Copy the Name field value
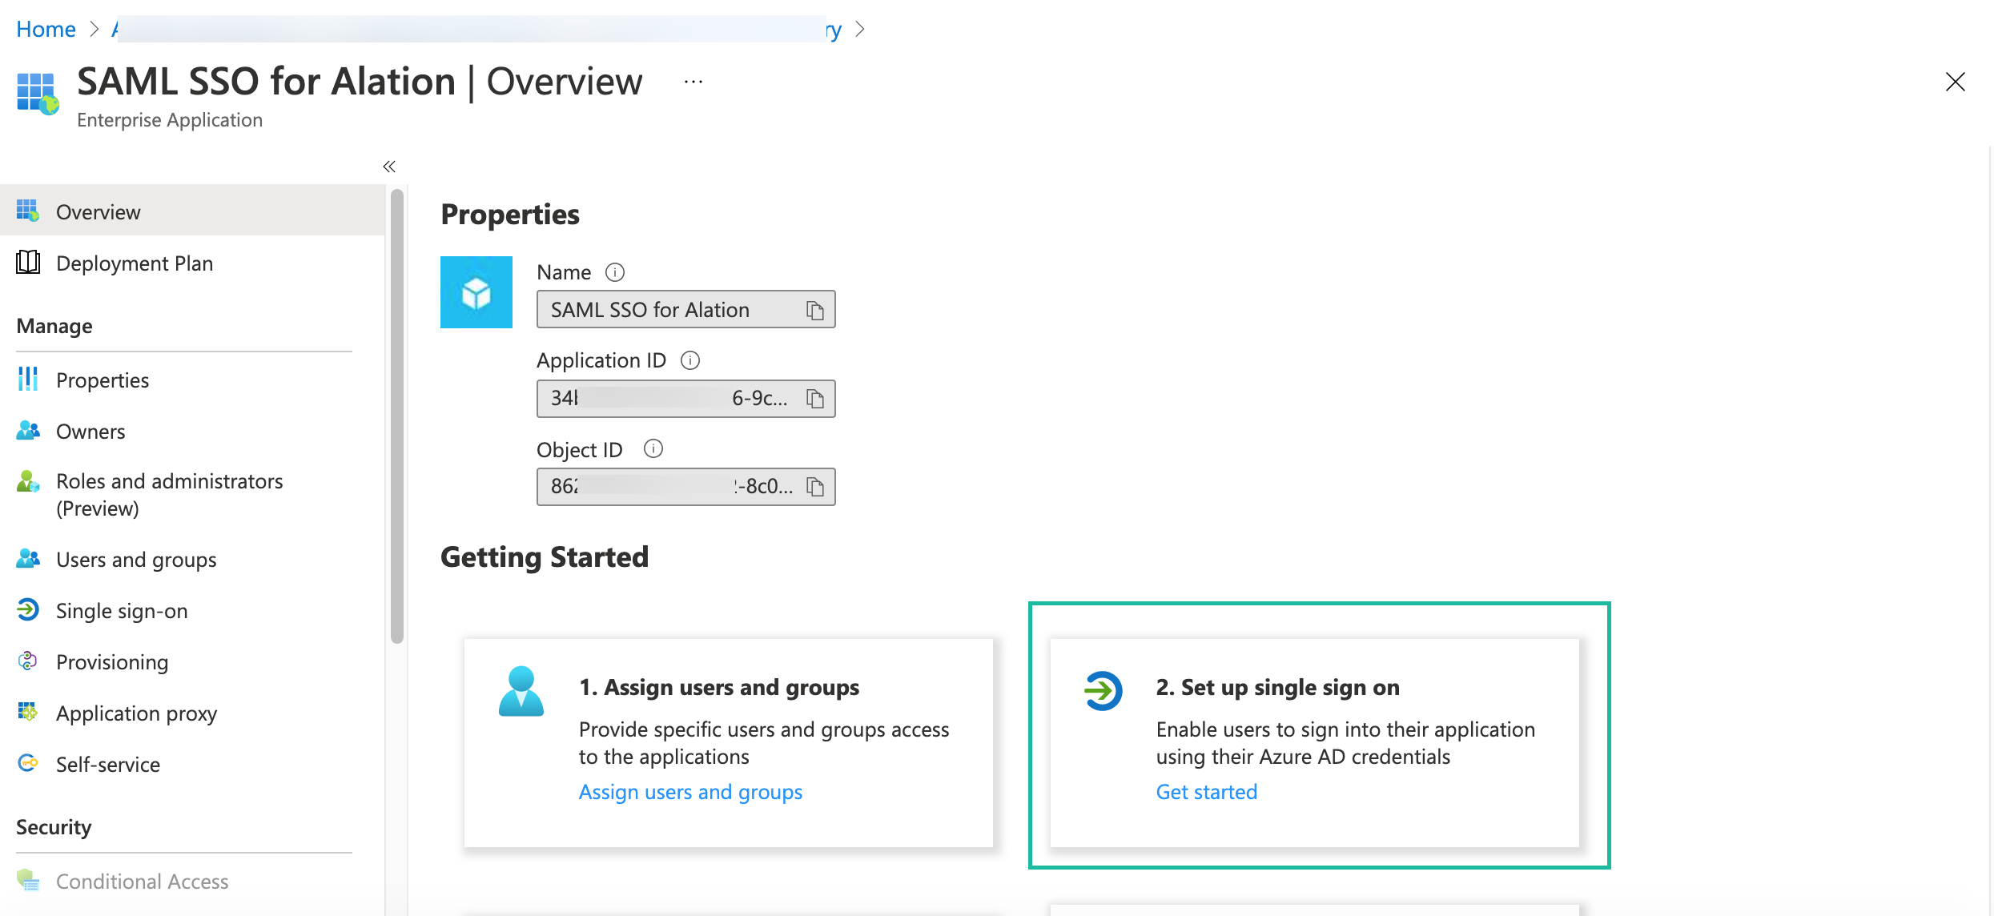 [x=815, y=311]
